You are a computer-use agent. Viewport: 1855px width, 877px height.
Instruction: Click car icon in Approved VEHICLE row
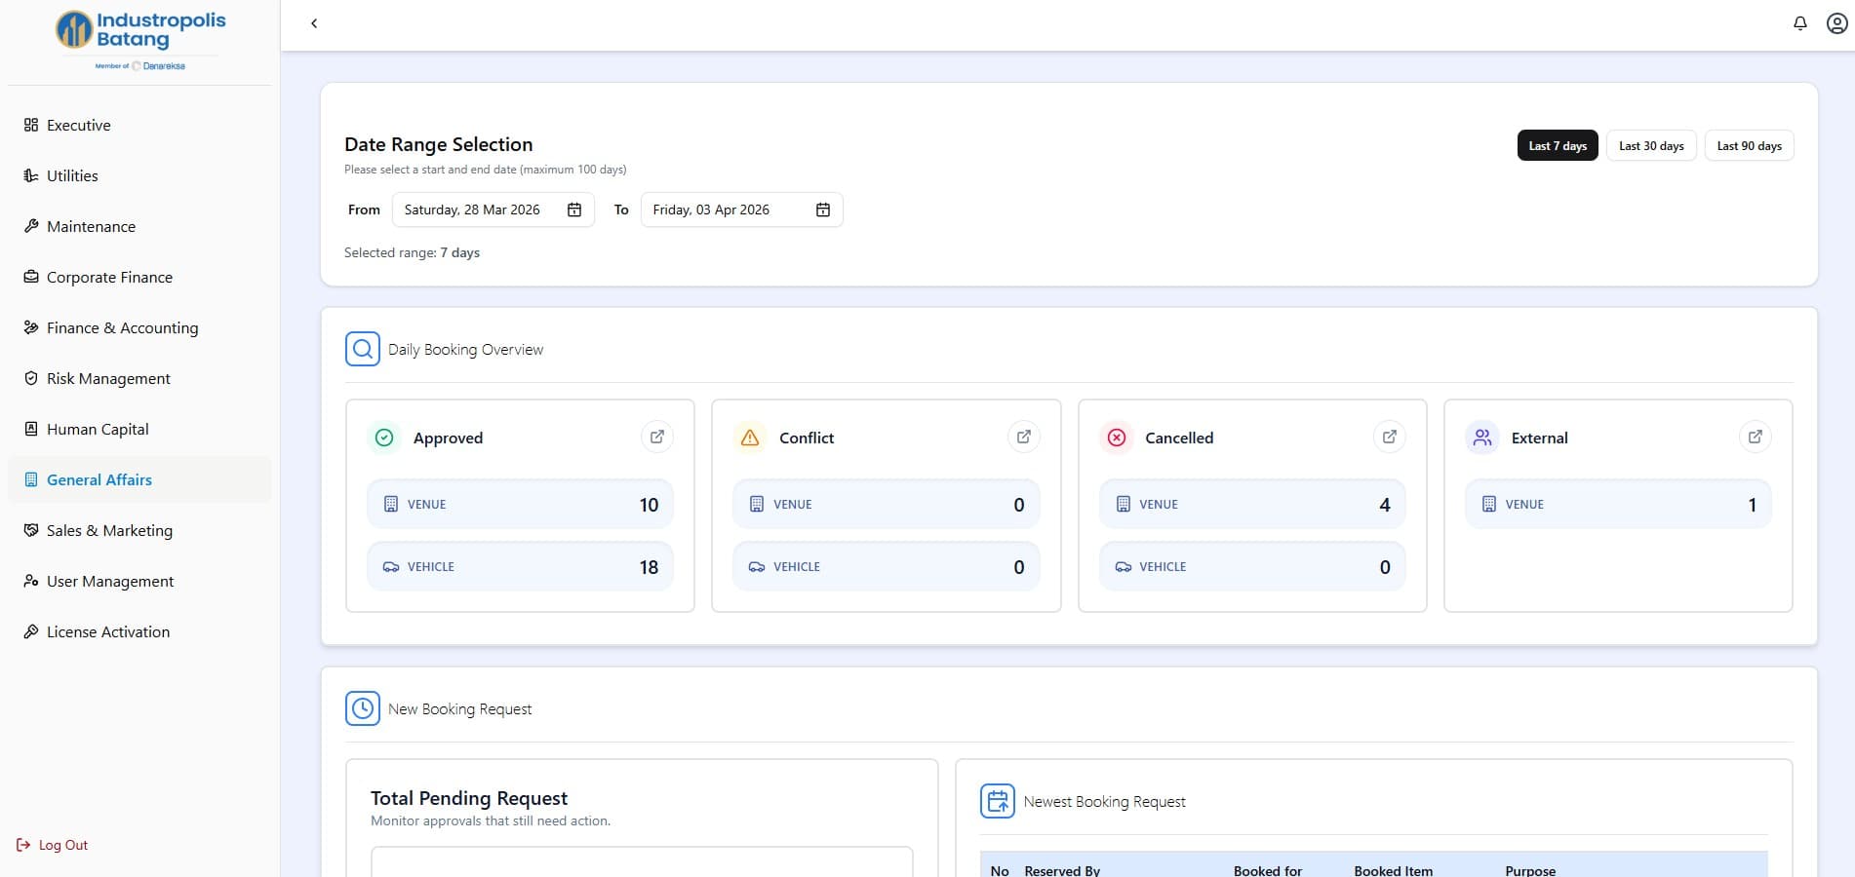click(391, 566)
